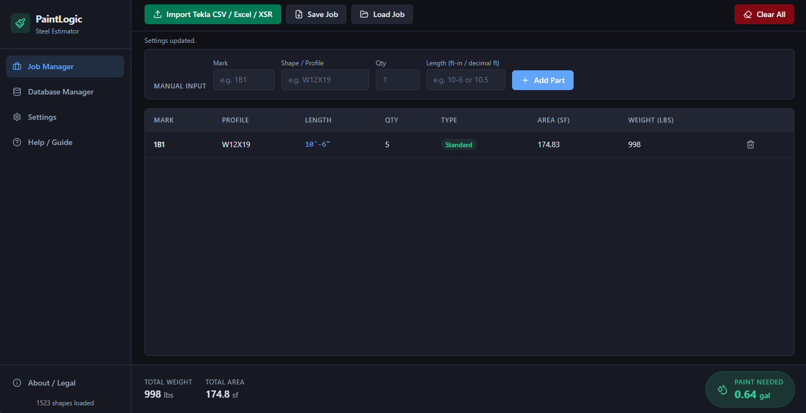Click the Add Part button
806x413 pixels.
[543, 80]
